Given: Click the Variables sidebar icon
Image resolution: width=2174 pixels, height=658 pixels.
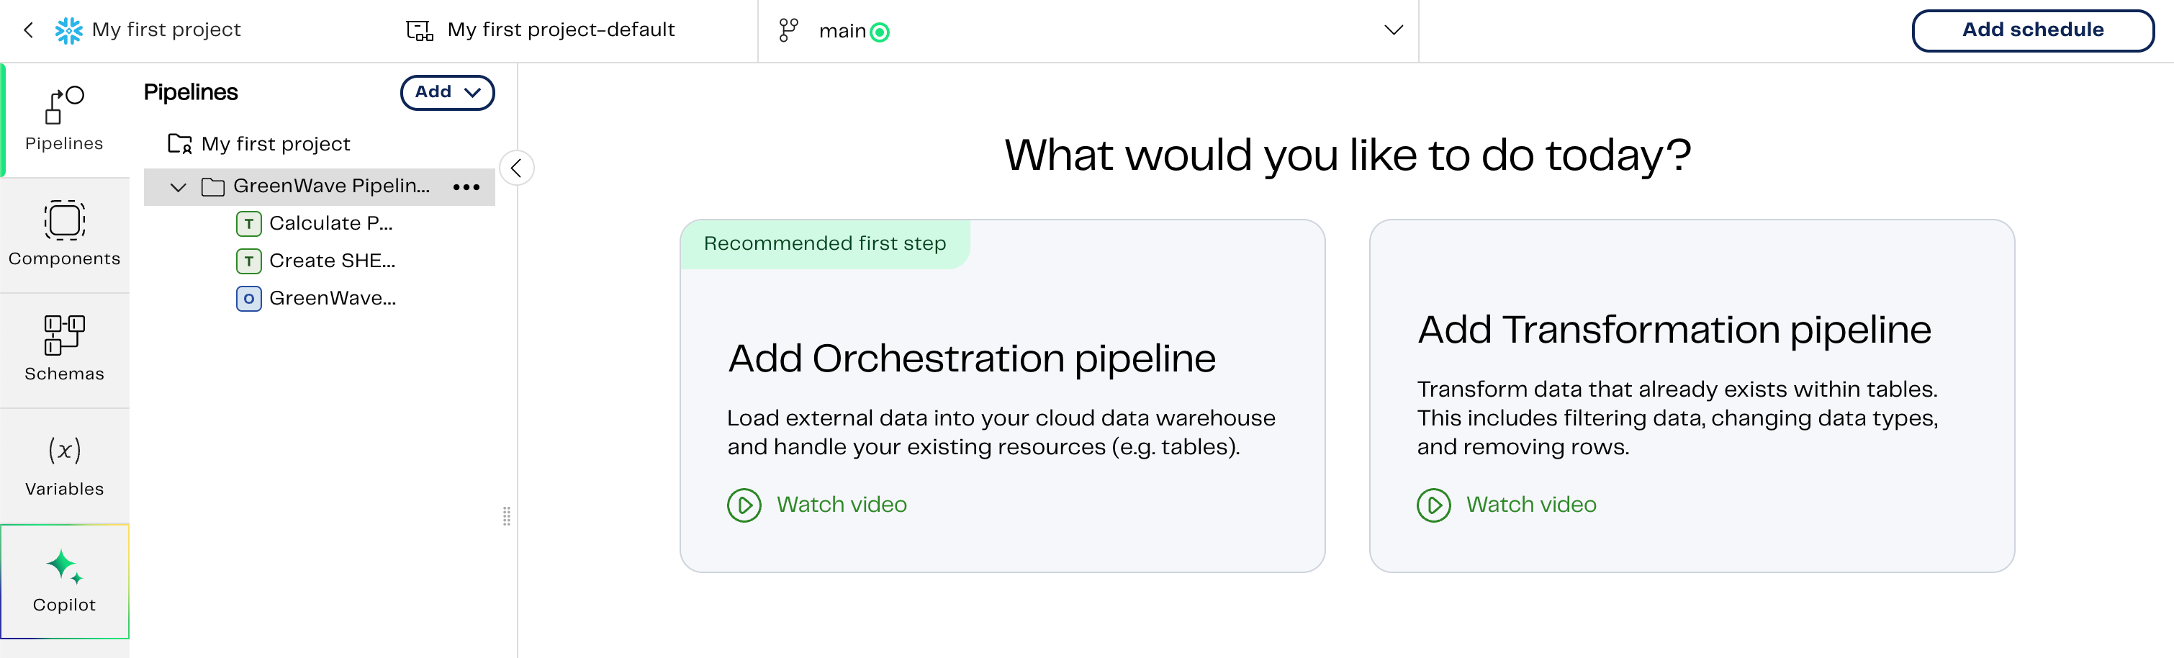Looking at the screenshot, I should 64,464.
